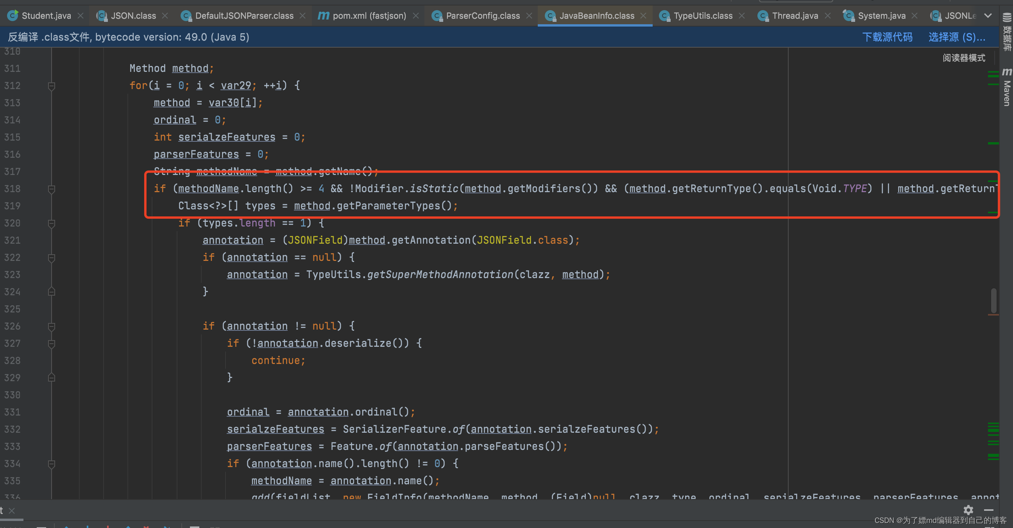The width and height of the screenshot is (1013, 528).
Task: Collapse the if block at line 322
Action: click(52, 258)
